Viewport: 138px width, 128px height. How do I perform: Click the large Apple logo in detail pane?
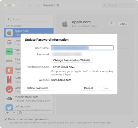coord(65,24)
